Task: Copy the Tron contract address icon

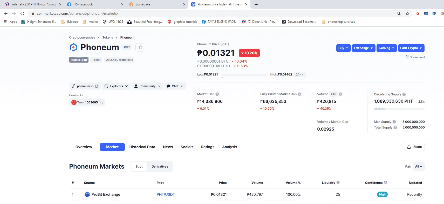Action: point(101,102)
